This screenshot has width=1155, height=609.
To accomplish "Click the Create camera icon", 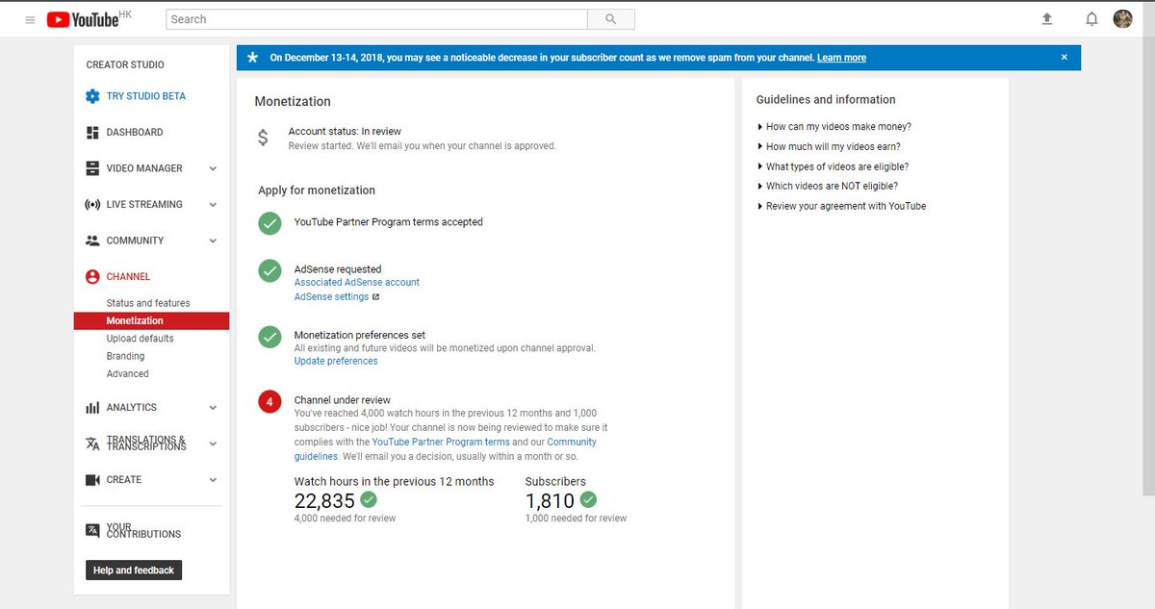I will coord(92,479).
